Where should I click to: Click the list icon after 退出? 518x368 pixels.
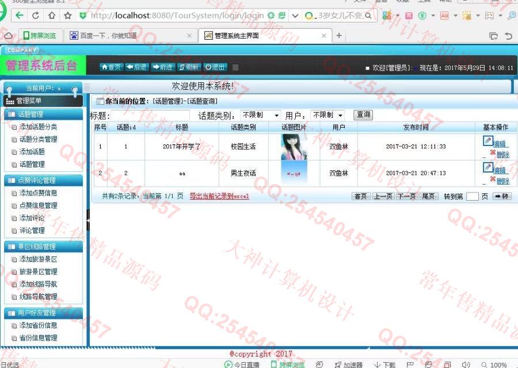click(235, 67)
